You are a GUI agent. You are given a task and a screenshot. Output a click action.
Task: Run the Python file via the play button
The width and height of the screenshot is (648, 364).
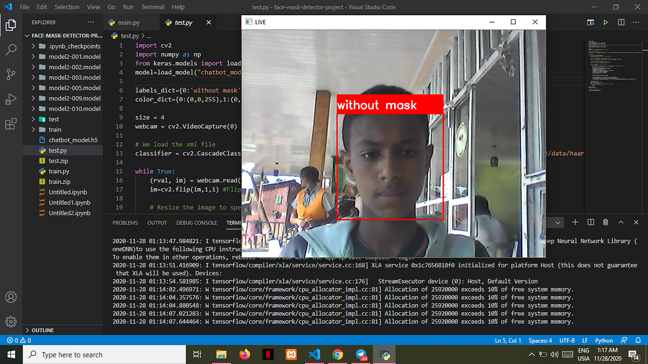click(605, 22)
